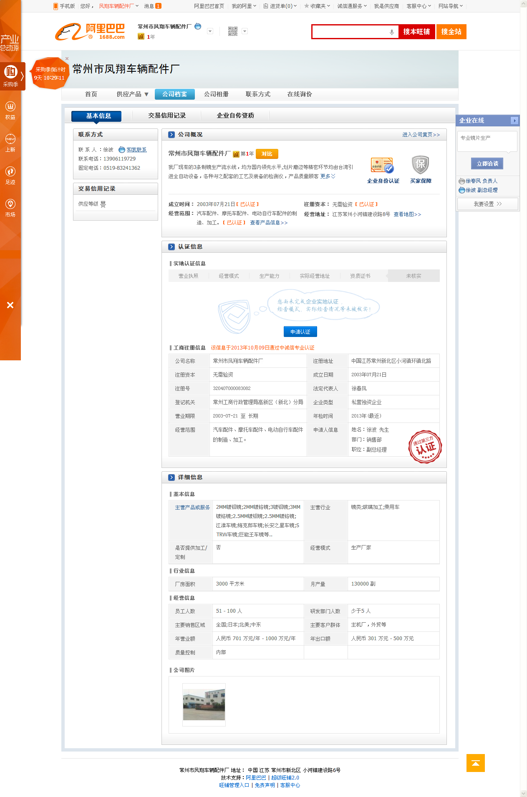Open the 供应产品 navigation menu
This screenshot has width=527, height=797.
coord(133,94)
